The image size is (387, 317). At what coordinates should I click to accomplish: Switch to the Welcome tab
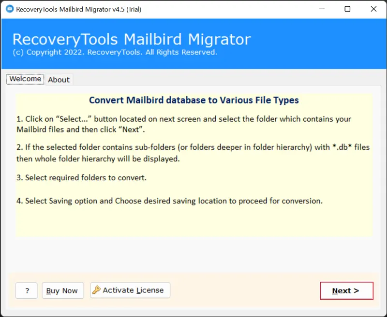[25, 79]
